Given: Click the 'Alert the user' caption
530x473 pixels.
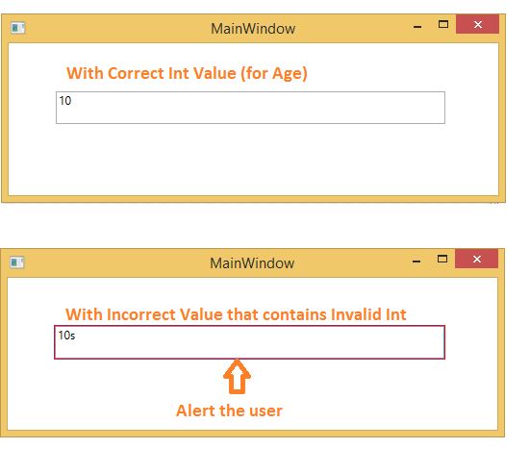Looking at the screenshot, I should [x=229, y=411].
